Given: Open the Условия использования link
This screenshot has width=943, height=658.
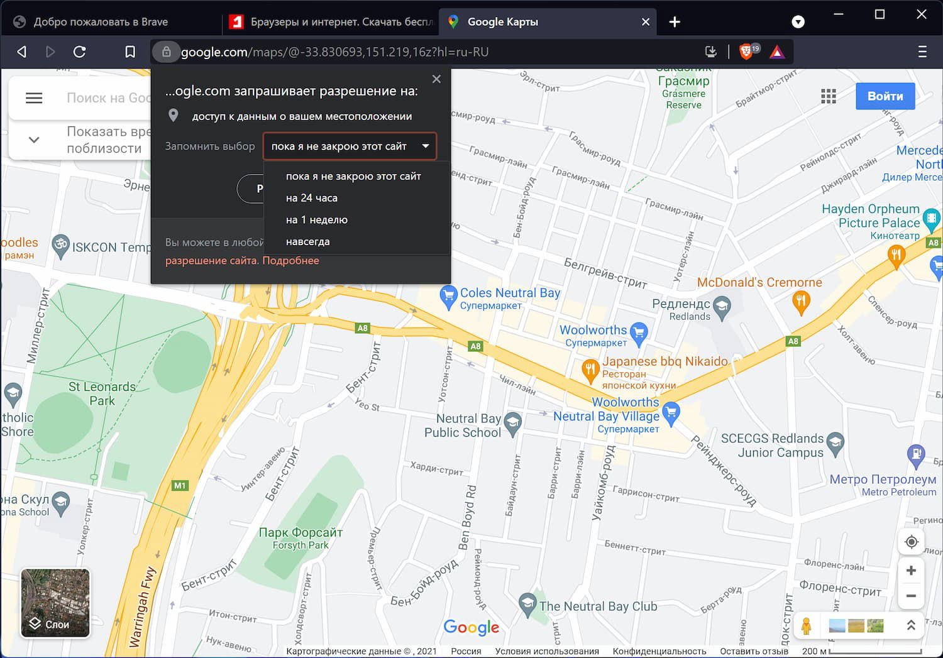Looking at the screenshot, I should [547, 651].
